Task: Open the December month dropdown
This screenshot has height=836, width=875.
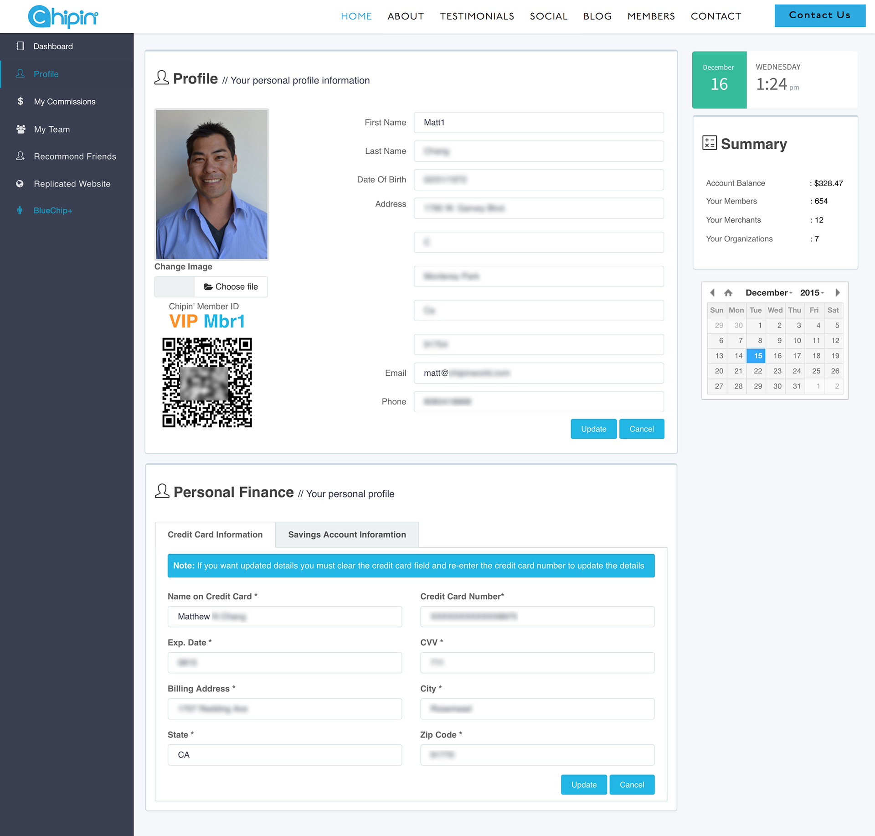Action: tap(769, 293)
